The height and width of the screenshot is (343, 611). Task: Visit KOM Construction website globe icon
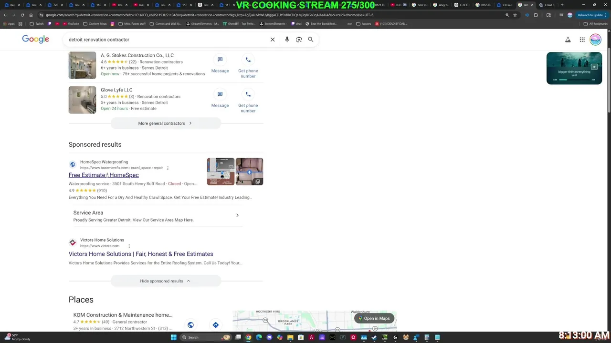pos(190,325)
